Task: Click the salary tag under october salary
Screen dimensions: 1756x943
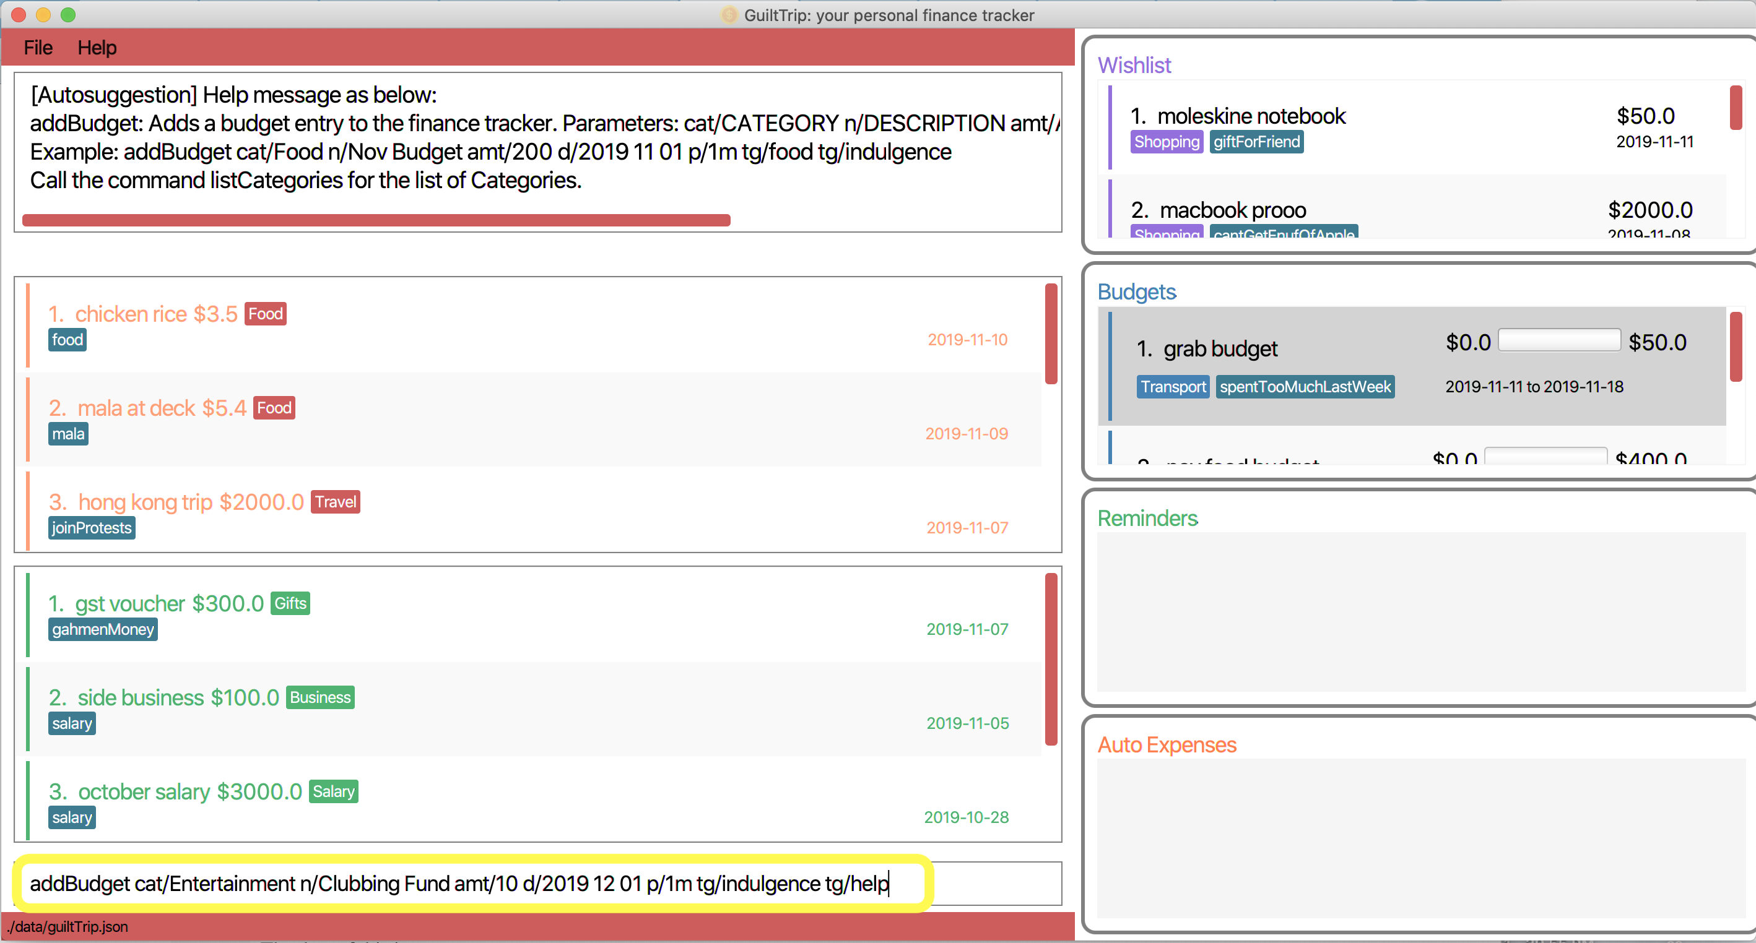Action: click(72, 817)
